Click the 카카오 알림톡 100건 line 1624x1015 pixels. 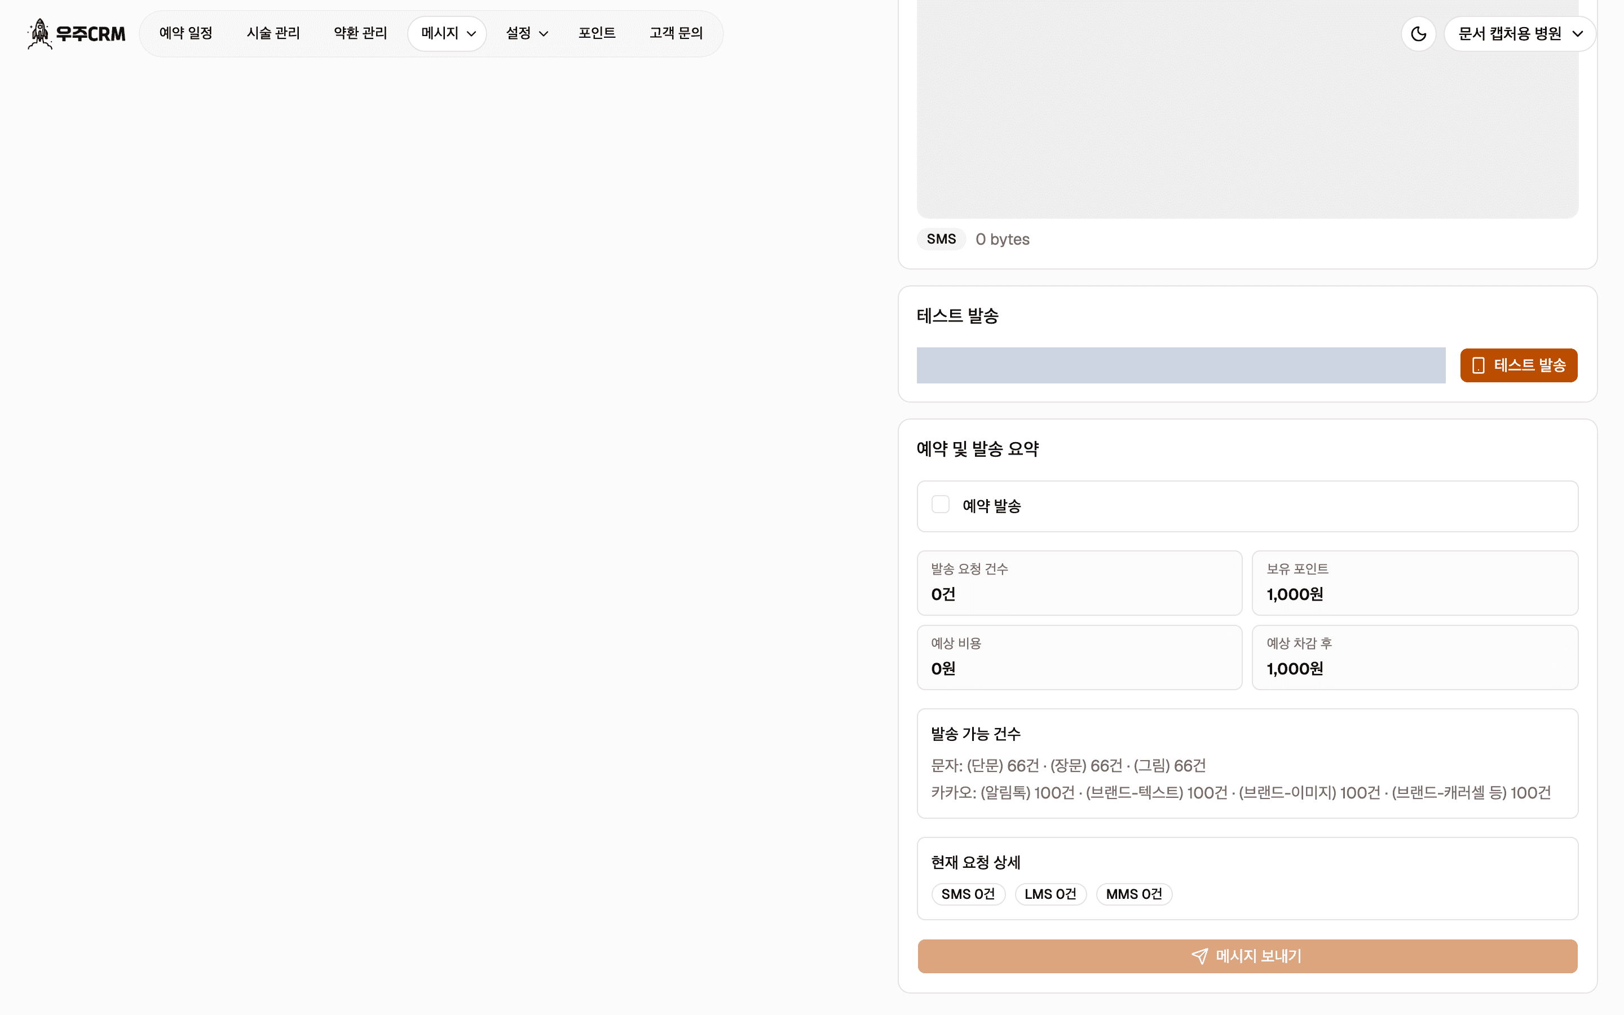point(1241,793)
